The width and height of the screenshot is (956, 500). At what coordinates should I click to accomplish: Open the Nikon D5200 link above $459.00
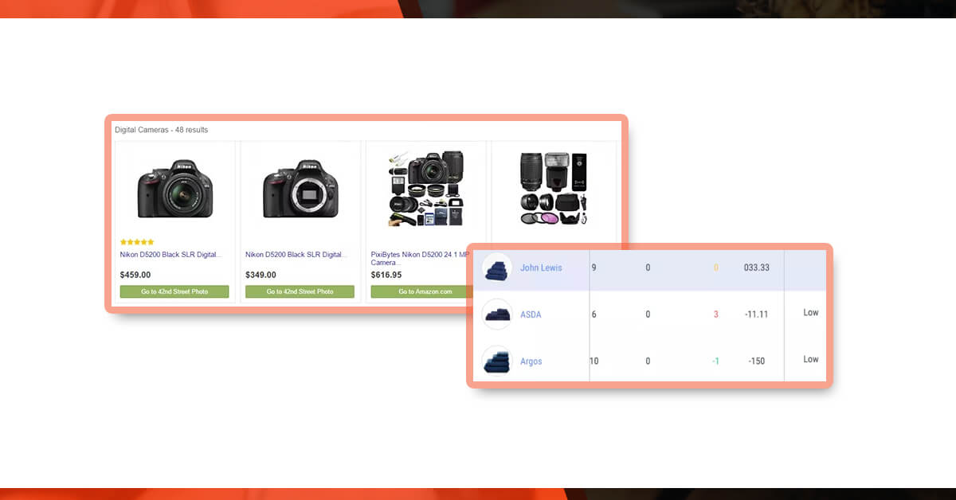(x=171, y=255)
